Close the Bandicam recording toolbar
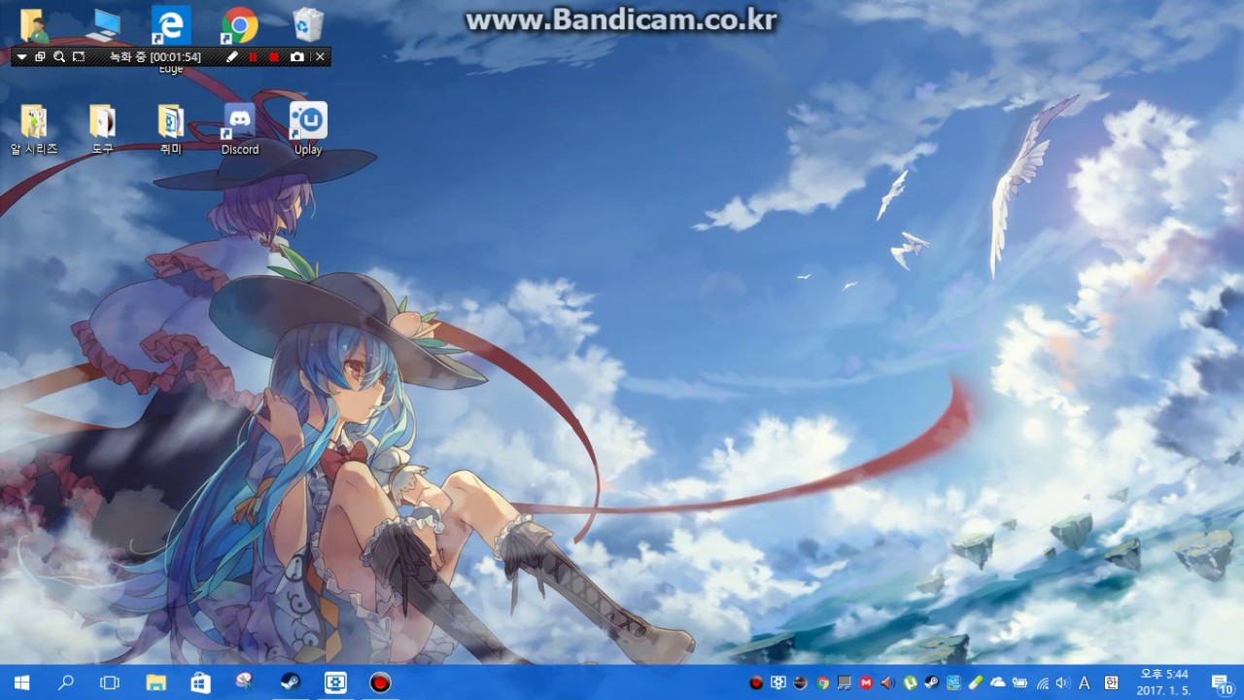 pos(320,57)
